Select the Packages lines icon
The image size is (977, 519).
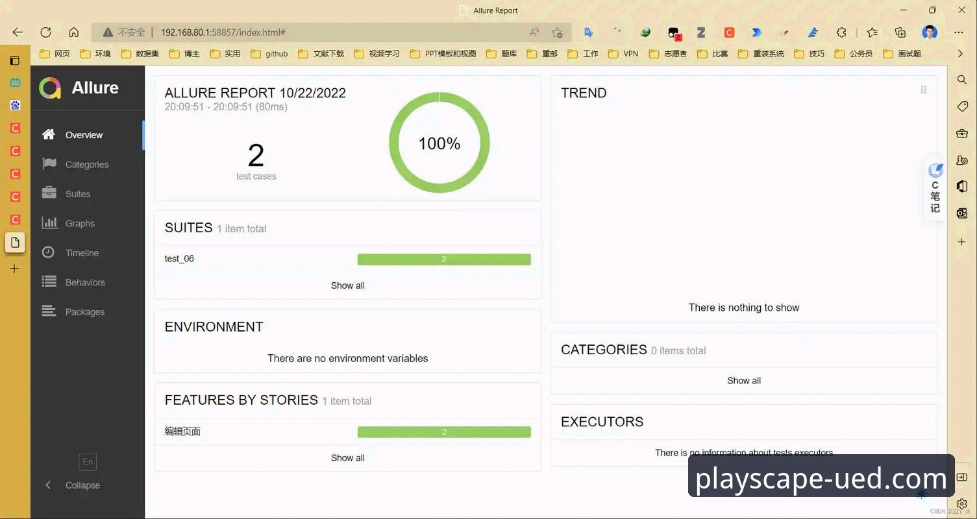click(49, 311)
